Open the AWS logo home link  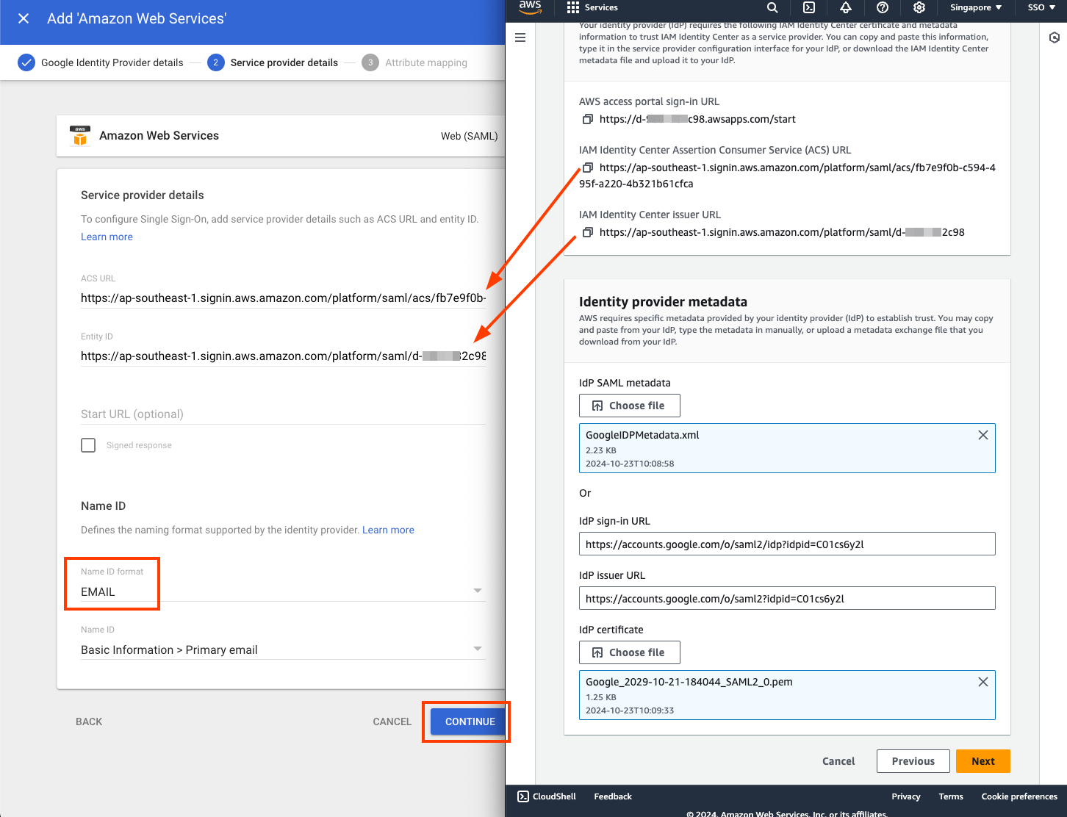click(x=530, y=7)
